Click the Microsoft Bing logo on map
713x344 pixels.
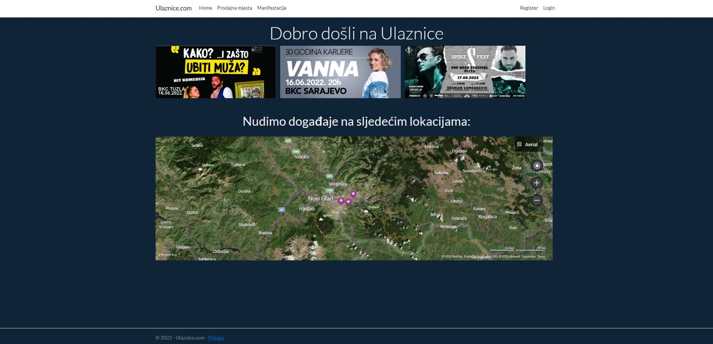point(167,255)
